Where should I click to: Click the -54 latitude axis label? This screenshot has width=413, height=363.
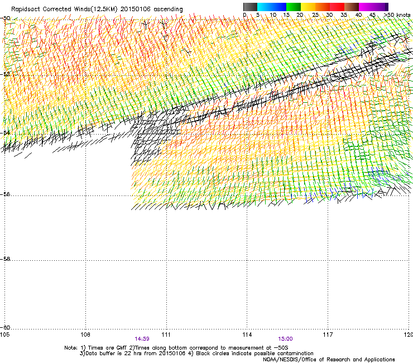pyautogui.click(x=6, y=132)
